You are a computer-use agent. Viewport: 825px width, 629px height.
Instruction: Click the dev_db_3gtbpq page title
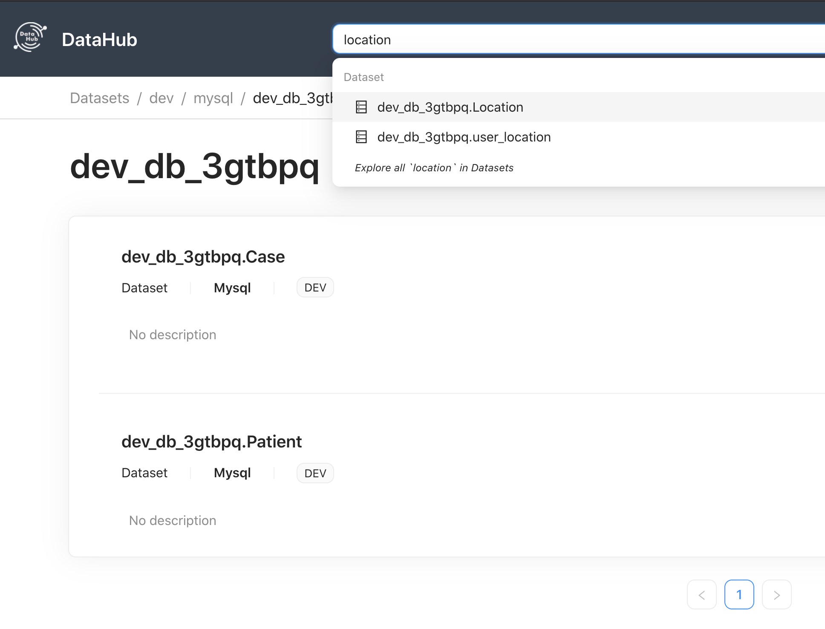[x=195, y=167]
